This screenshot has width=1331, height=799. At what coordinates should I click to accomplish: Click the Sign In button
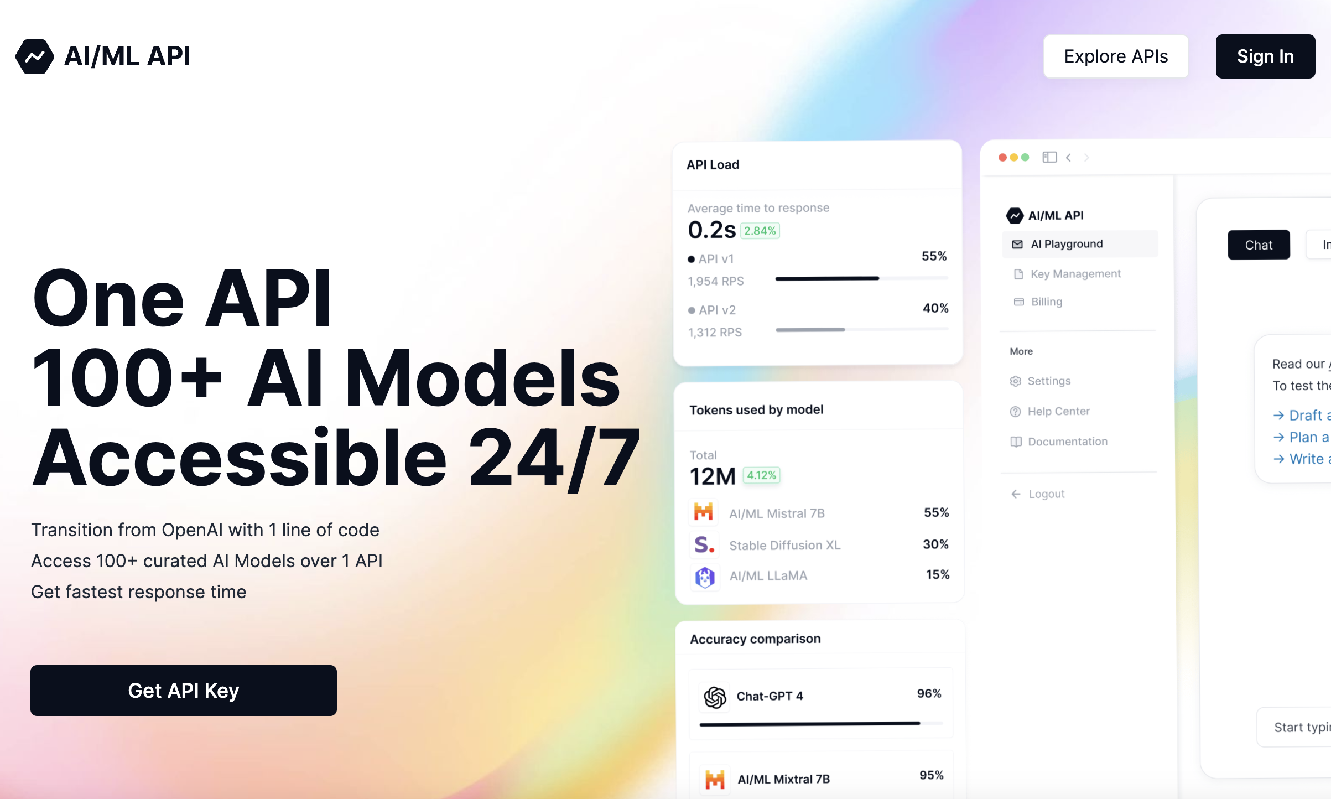point(1265,56)
